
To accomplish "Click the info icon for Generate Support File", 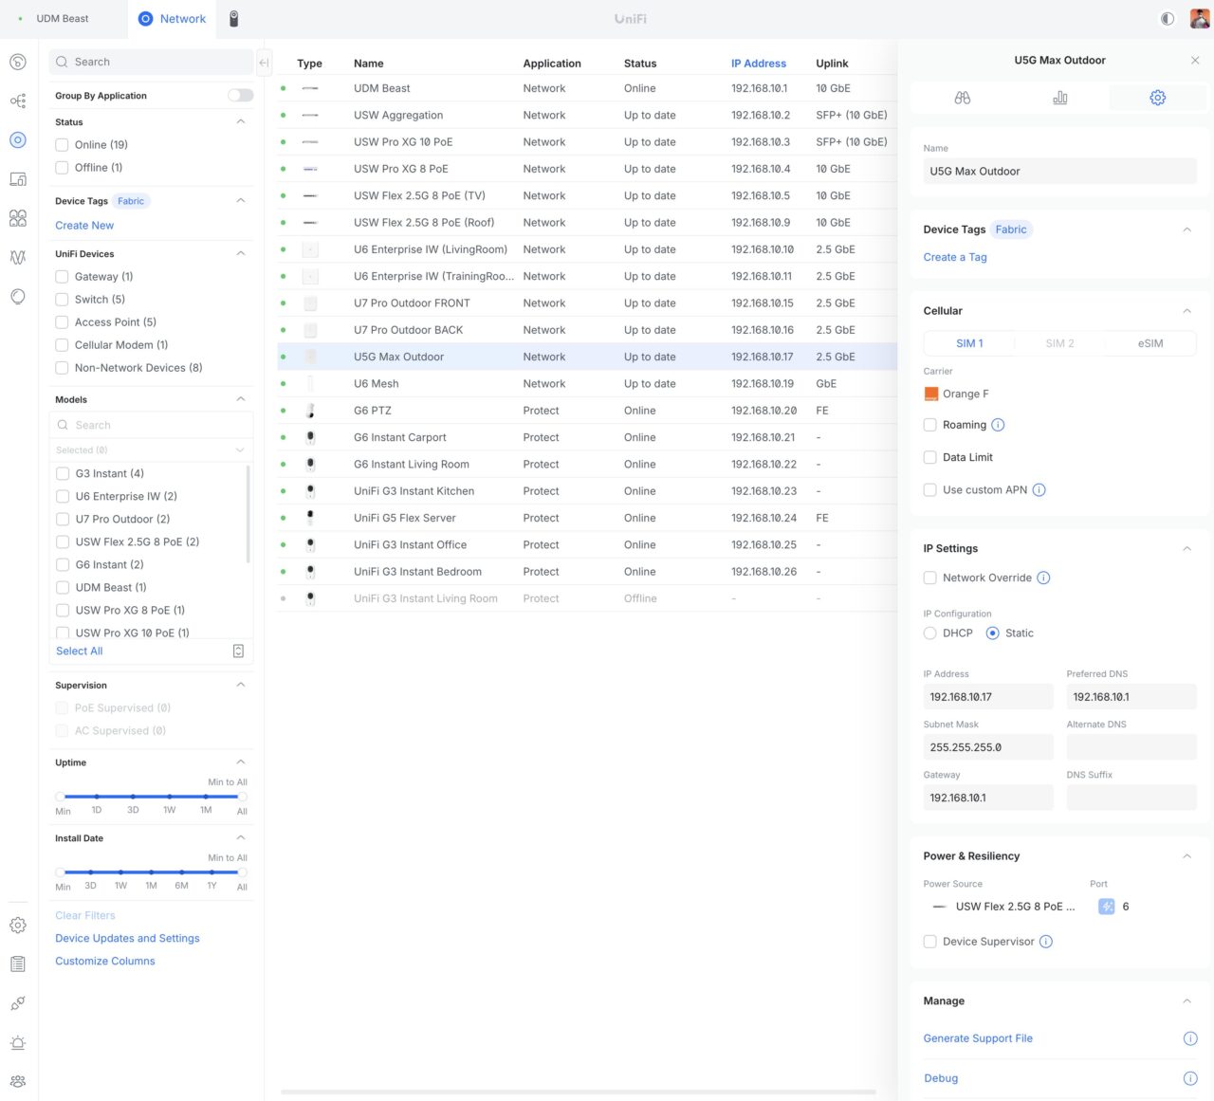I will pos(1190,1038).
